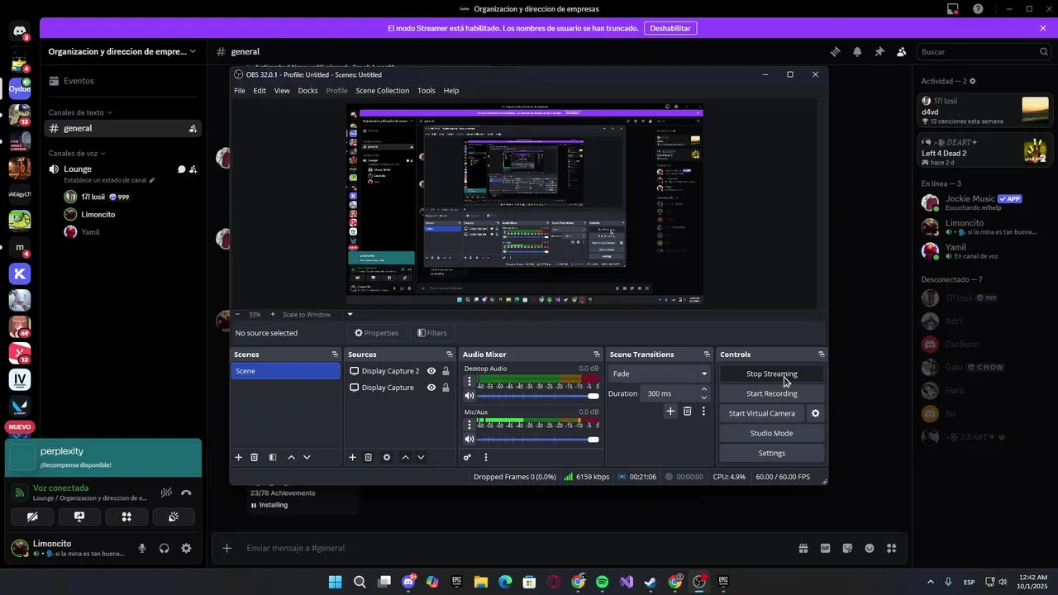Toggle lock on Display Capture 2 source
This screenshot has height=595, width=1058.
pyautogui.click(x=446, y=371)
